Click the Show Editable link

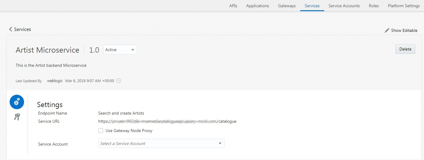[404, 30]
